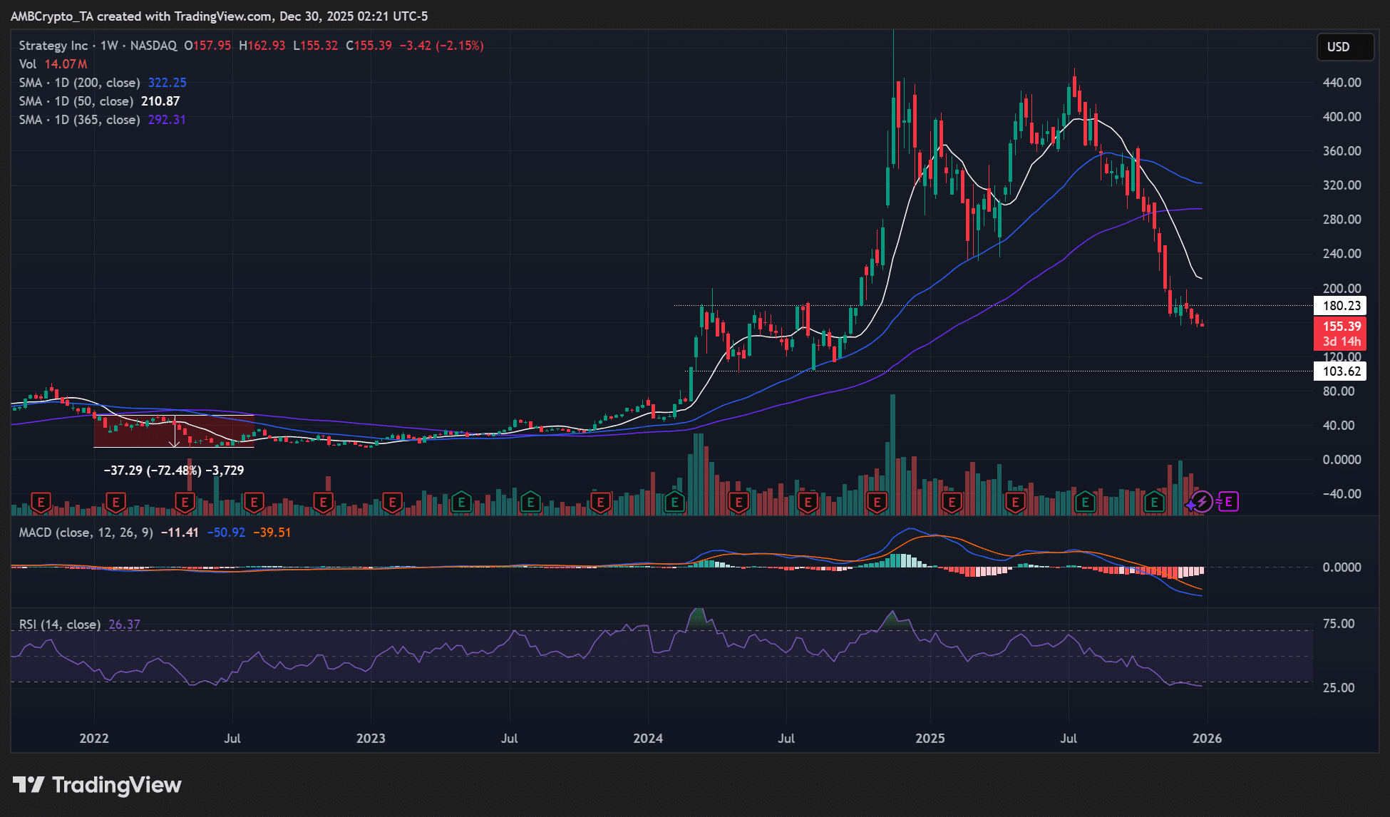This screenshot has width=1390, height=817.
Task: Select the 103.62 horizontal line price label
Action: coord(1341,371)
